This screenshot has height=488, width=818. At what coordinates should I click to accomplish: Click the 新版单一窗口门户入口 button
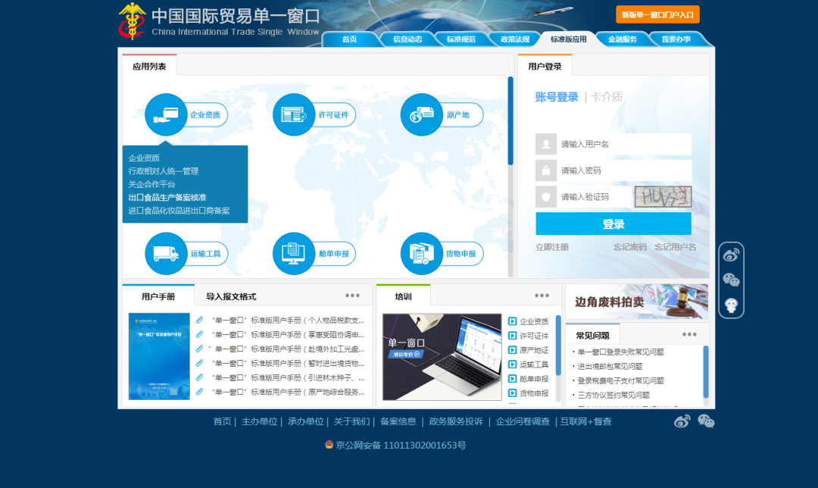coord(657,14)
